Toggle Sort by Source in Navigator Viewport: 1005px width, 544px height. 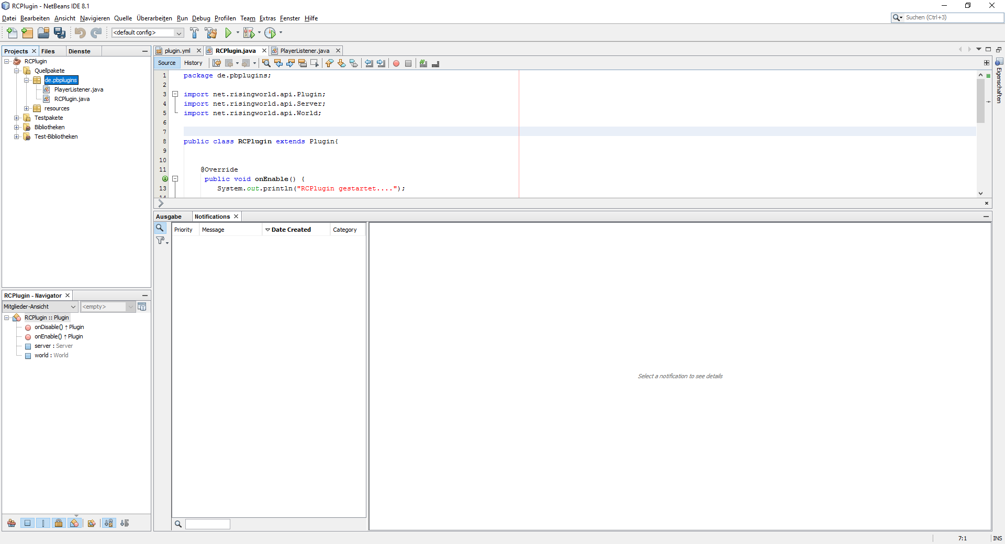point(125,523)
